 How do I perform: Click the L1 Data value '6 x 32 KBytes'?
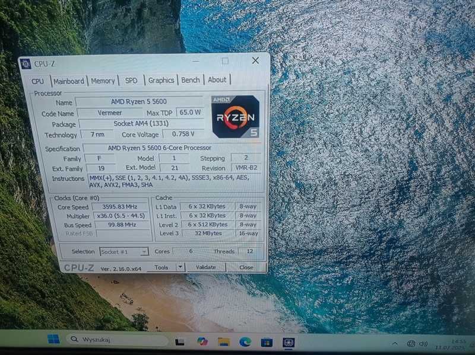tap(207, 206)
